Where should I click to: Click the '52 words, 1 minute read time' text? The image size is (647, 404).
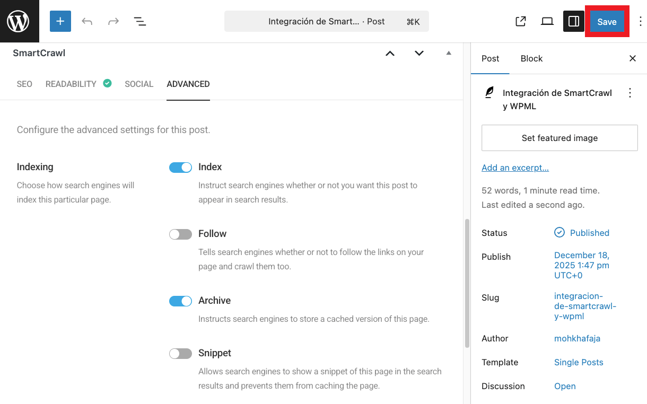pyautogui.click(x=540, y=190)
